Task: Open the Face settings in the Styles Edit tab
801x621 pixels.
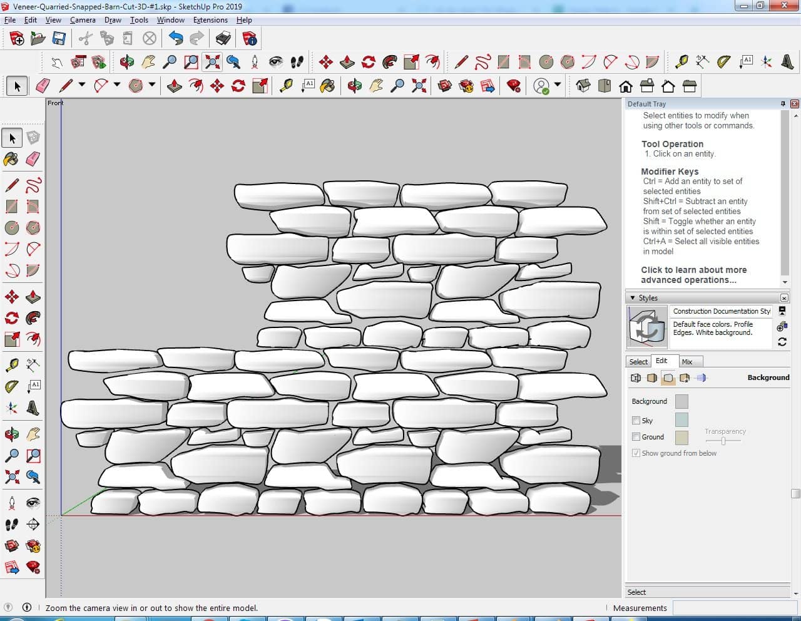Action: click(652, 377)
